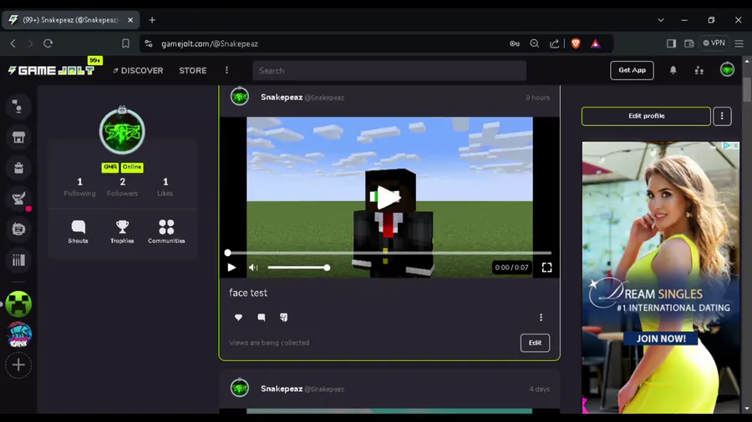Open the browser tab search chevron
Screen dimensions: 752x422
point(660,20)
